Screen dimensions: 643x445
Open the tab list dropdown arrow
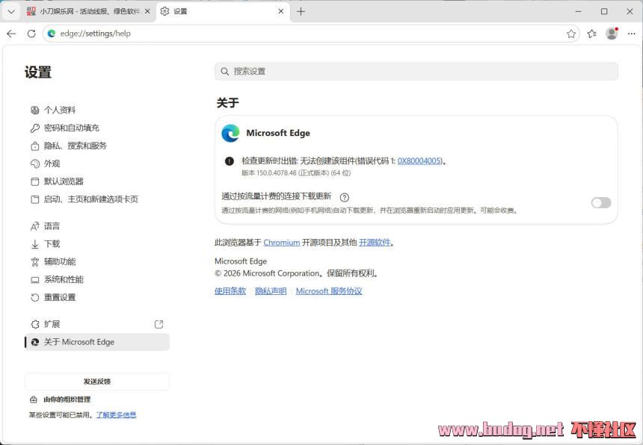[x=11, y=11]
